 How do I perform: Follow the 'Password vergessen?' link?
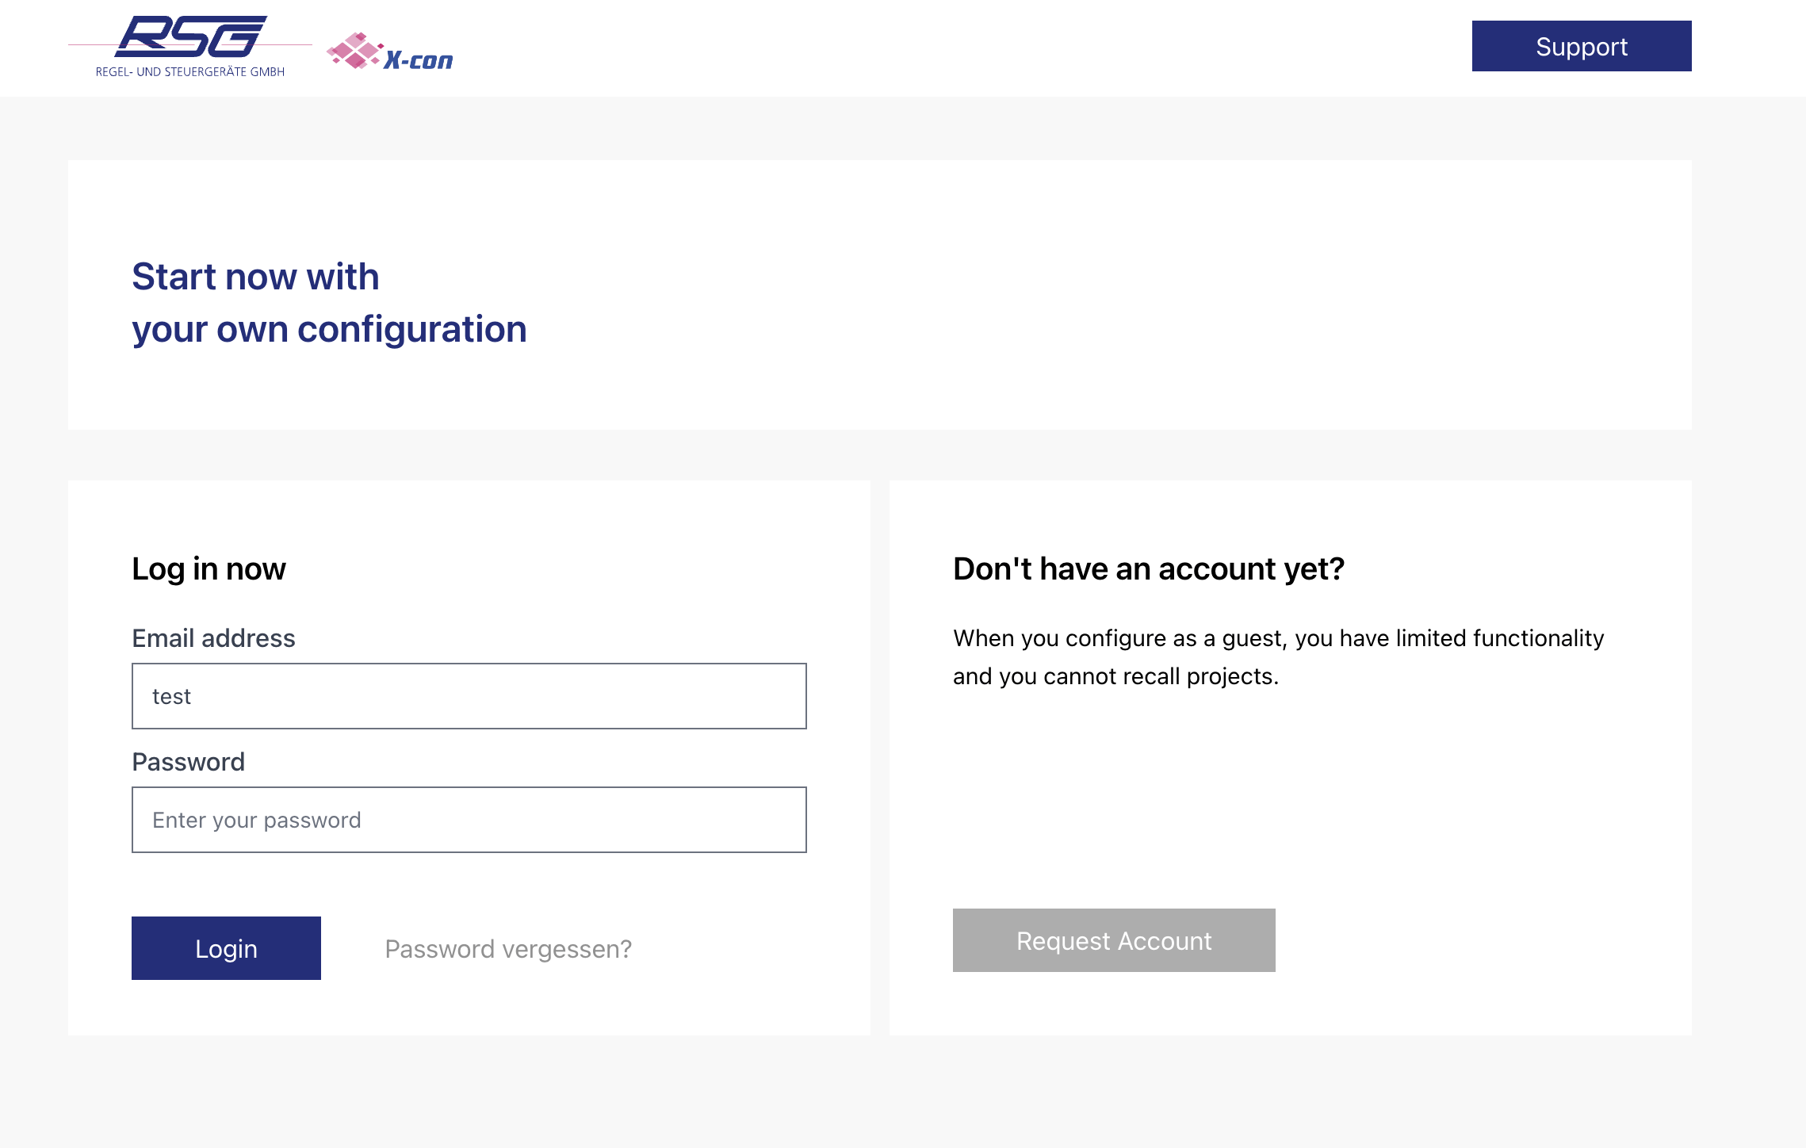(508, 949)
